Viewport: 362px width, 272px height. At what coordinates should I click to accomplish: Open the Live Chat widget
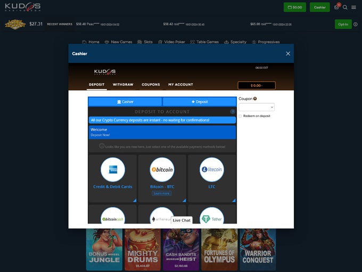(182, 220)
